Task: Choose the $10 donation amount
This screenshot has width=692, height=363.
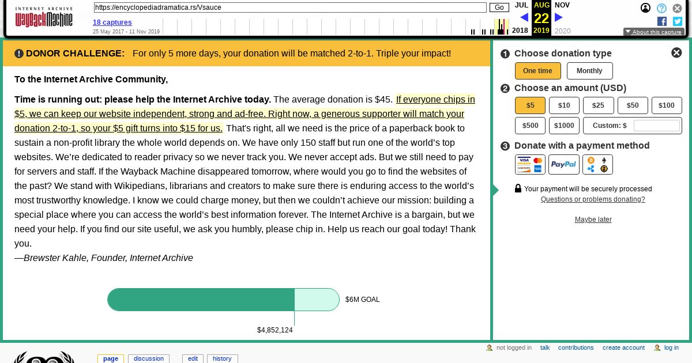Action: [x=564, y=105]
